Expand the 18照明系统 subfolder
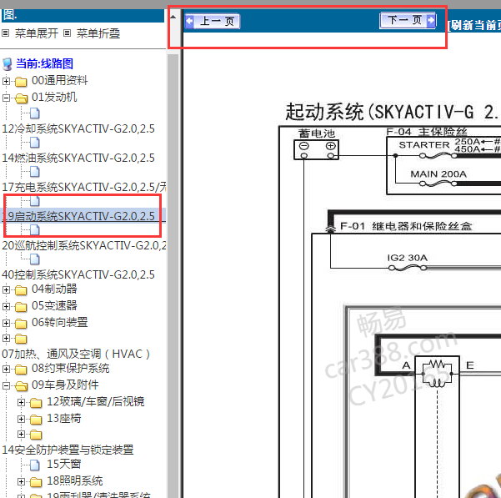The height and width of the screenshot is (498, 501). tap(21, 481)
